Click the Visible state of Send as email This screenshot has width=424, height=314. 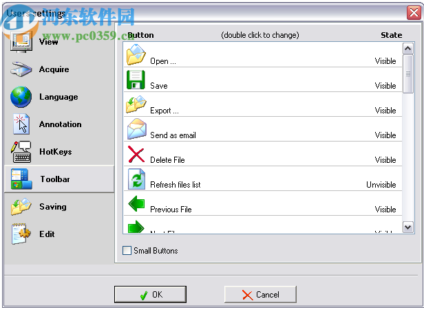coord(385,135)
